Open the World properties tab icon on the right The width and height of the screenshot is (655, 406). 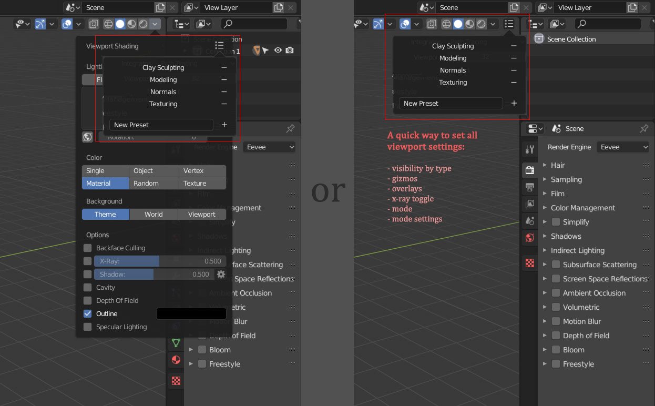[x=530, y=238]
